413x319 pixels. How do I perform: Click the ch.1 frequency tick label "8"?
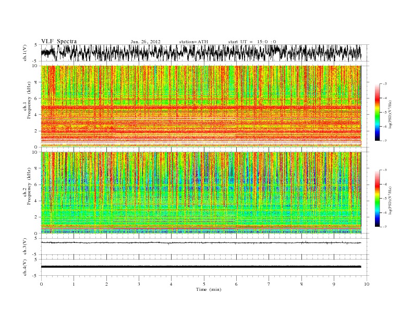tap(36, 82)
